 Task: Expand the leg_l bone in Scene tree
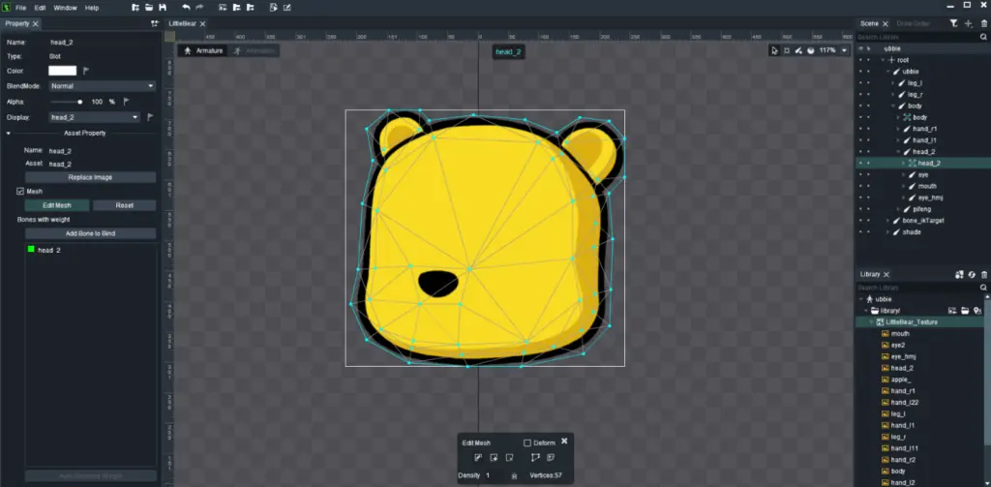click(x=893, y=83)
